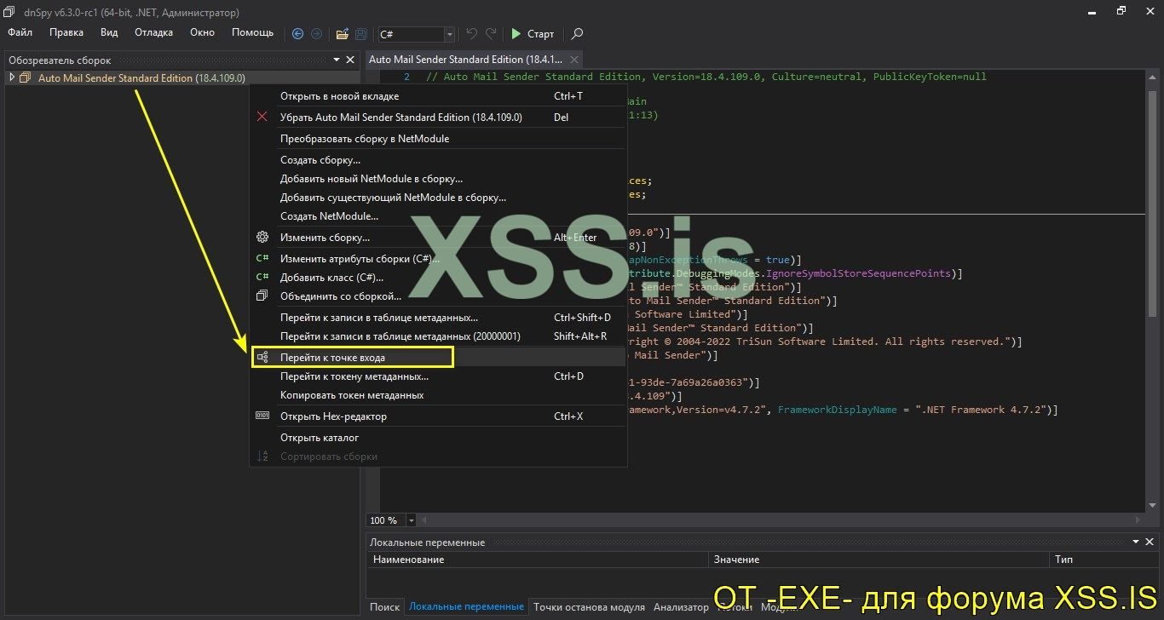Image resolution: width=1164 pixels, height=620 pixels.
Task: Select the Локальные переменные bottom tab
Action: click(466, 607)
